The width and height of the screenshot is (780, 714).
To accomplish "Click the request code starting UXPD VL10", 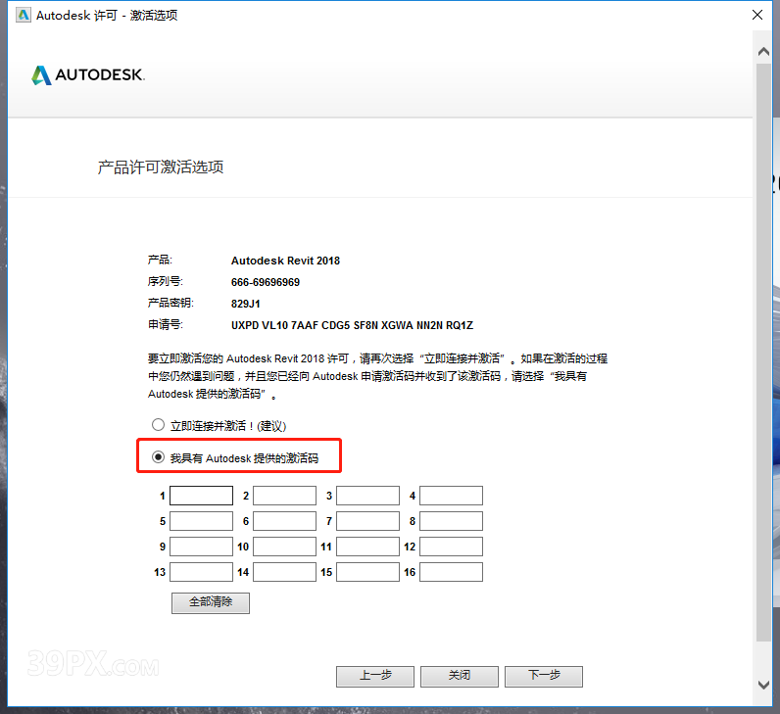I will click(x=352, y=325).
